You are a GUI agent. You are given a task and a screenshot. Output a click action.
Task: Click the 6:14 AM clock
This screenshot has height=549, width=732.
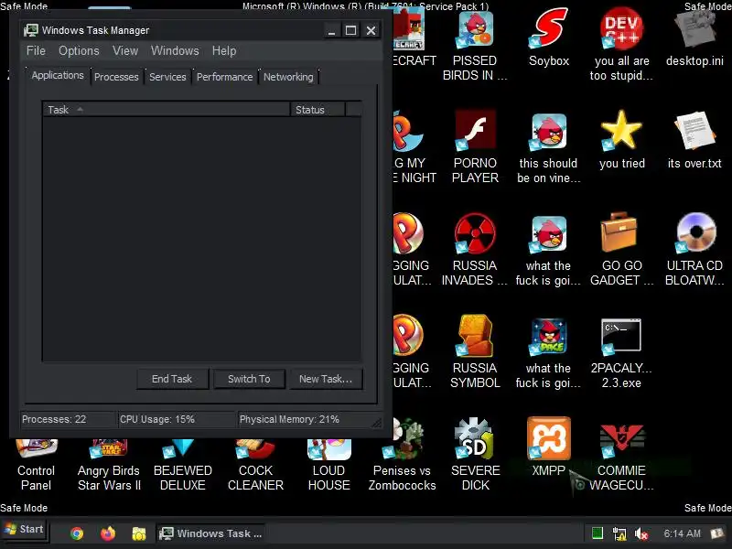point(682,533)
